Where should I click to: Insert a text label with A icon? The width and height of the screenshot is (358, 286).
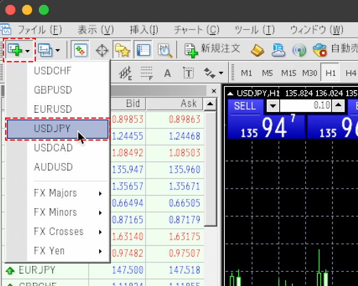coord(167,73)
